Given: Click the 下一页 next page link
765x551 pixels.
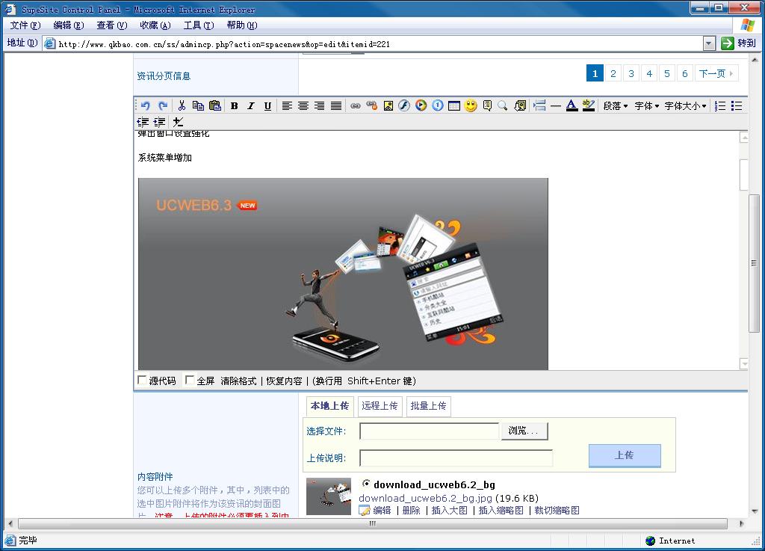Looking at the screenshot, I should click(716, 74).
